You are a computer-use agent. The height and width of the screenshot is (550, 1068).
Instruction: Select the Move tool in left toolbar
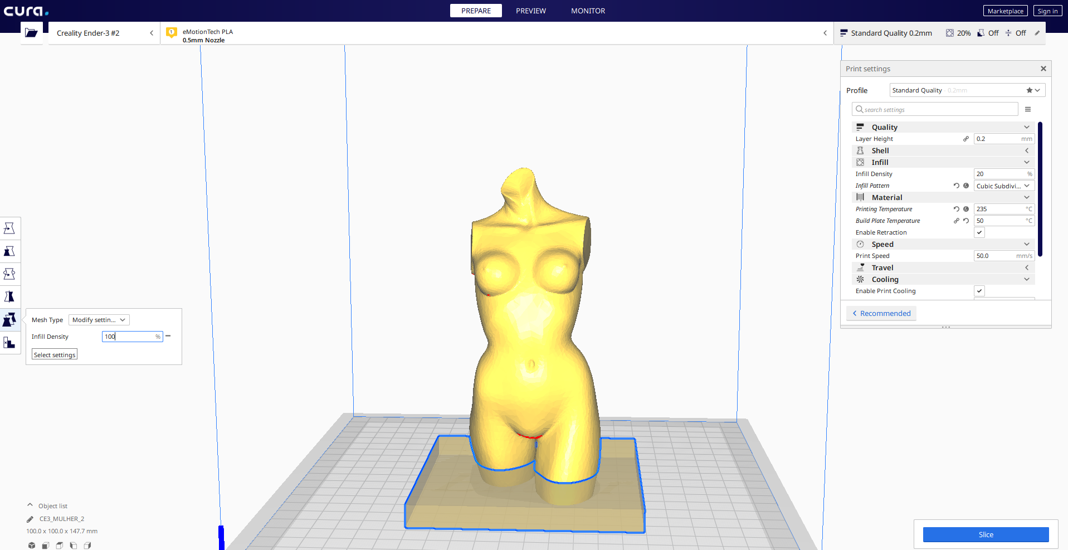pos(9,228)
